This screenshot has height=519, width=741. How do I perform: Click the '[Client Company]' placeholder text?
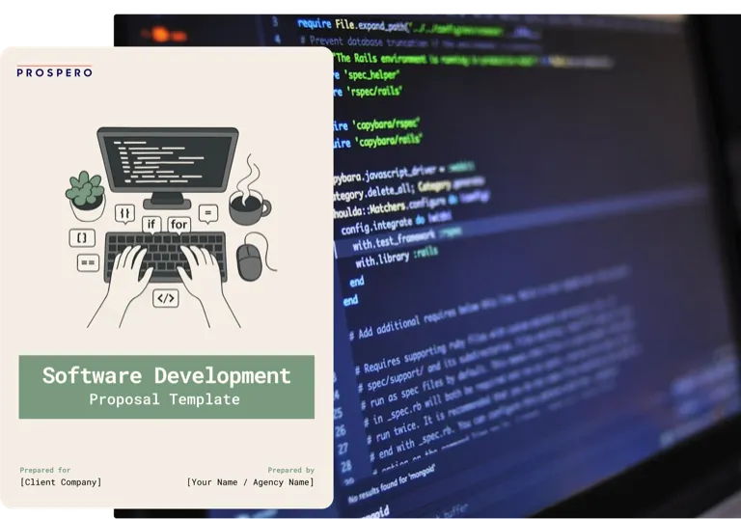tap(61, 482)
